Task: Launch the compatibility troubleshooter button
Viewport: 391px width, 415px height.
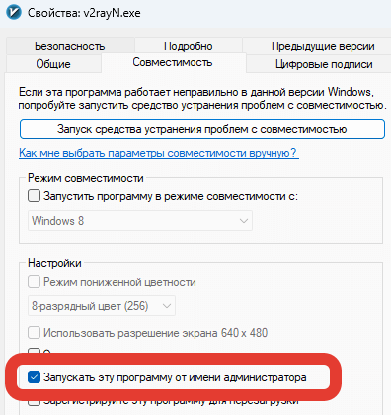Action: pyautogui.click(x=202, y=129)
